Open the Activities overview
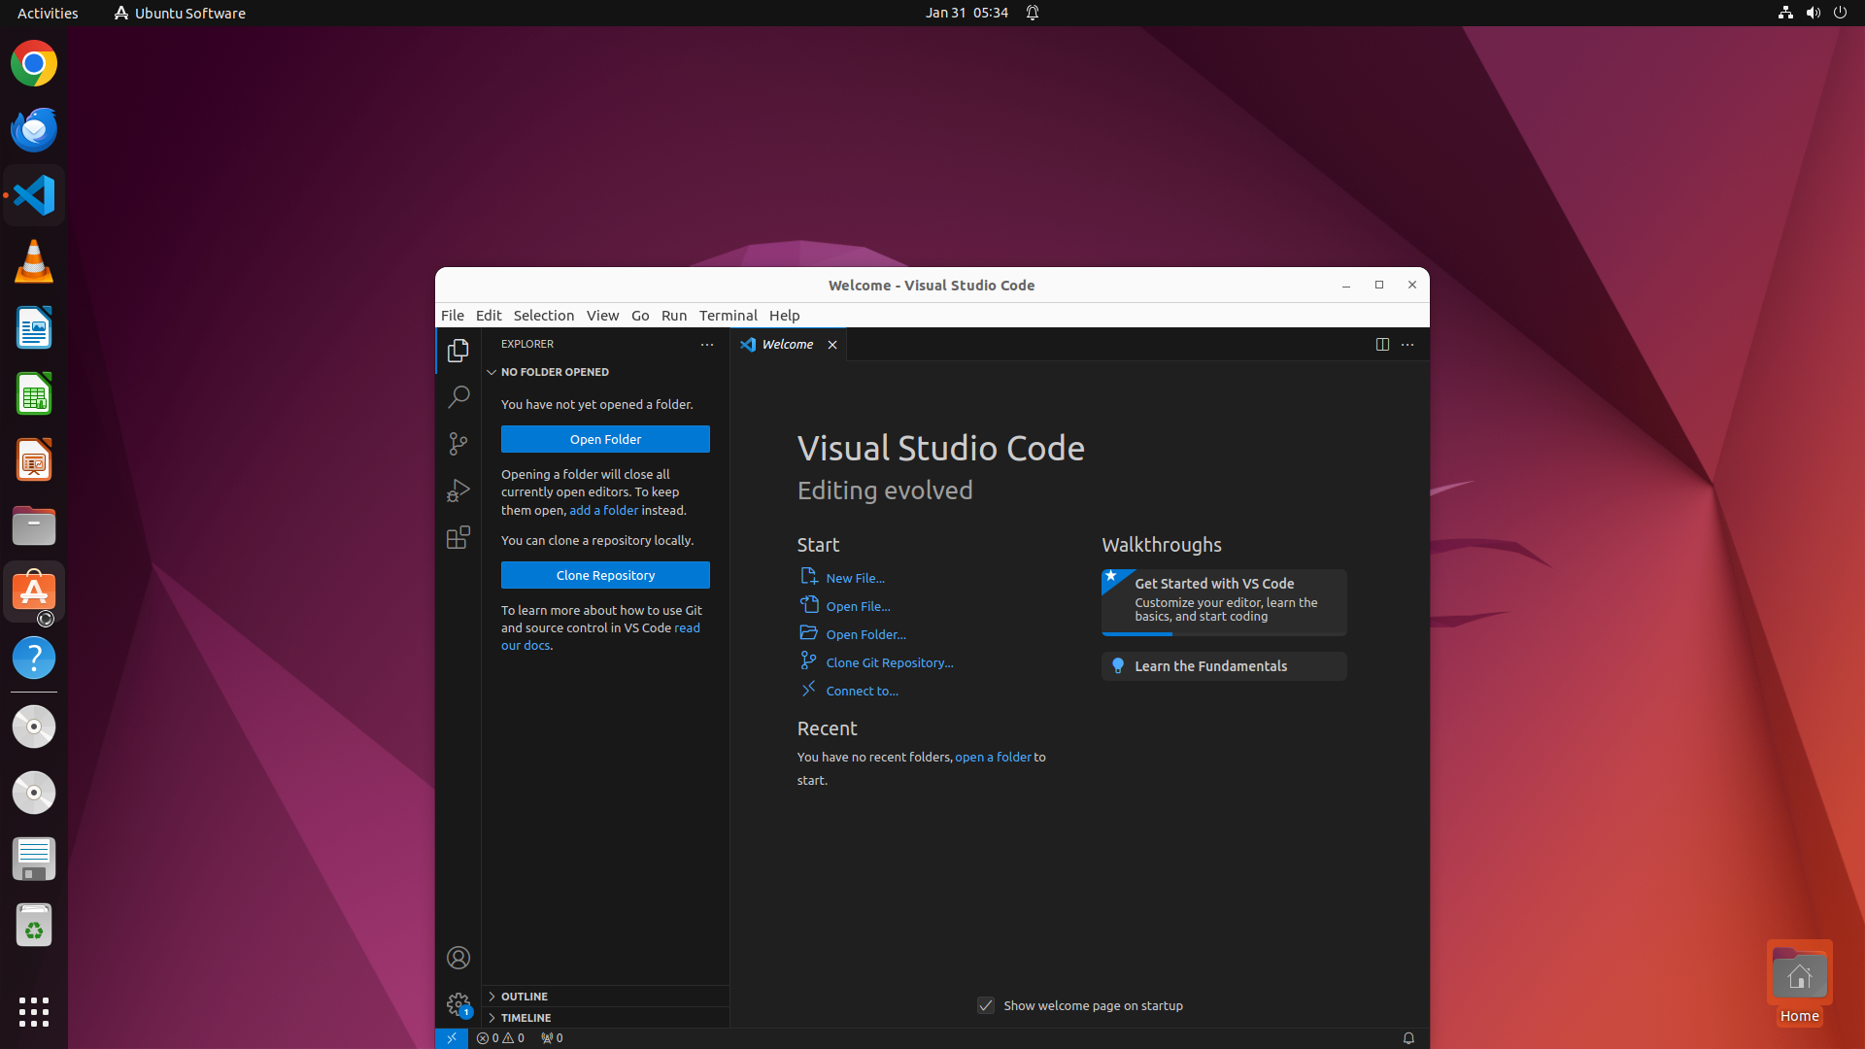The width and height of the screenshot is (1865, 1049). 48,13
